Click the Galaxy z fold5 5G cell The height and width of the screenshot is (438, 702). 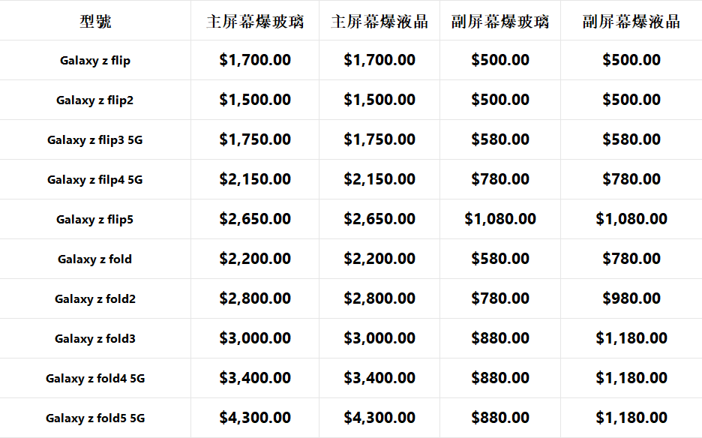[95, 418]
